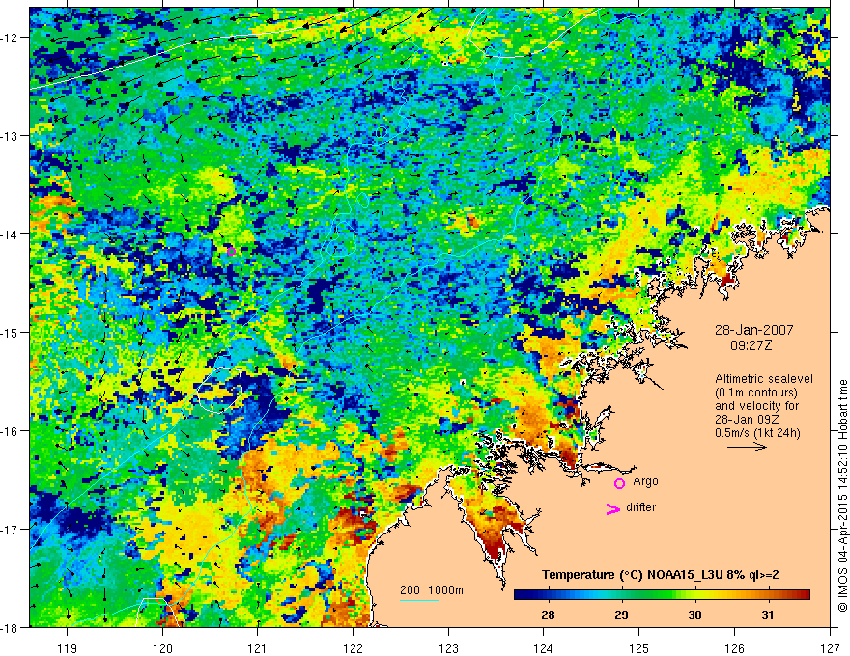Click the longitude axis label "124"
Image resolution: width=850 pixels, height=656 pixels.
coord(544,648)
